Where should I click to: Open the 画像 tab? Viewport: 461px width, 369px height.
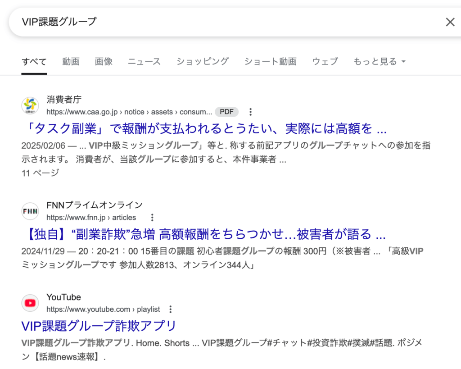click(104, 61)
